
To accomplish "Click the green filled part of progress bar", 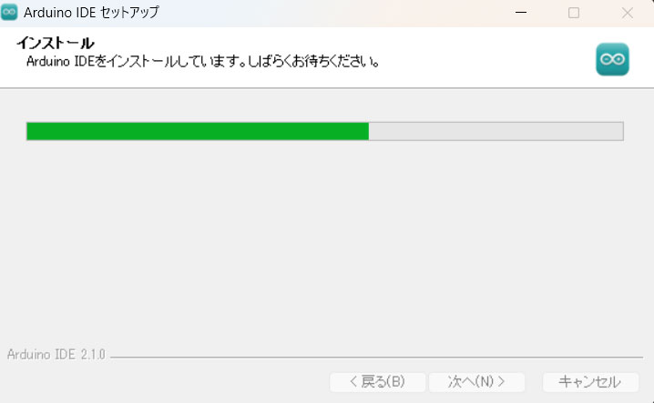I will (x=198, y=131).
